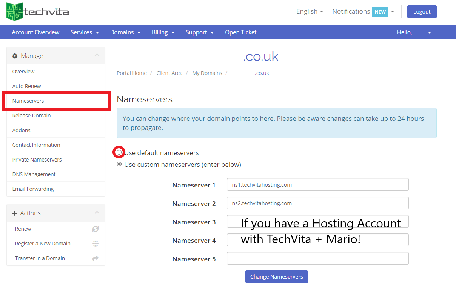Follow the Portal Home breadcrumb link
Image resolution: width=456 pixels, height=288 pixels.
131,73
